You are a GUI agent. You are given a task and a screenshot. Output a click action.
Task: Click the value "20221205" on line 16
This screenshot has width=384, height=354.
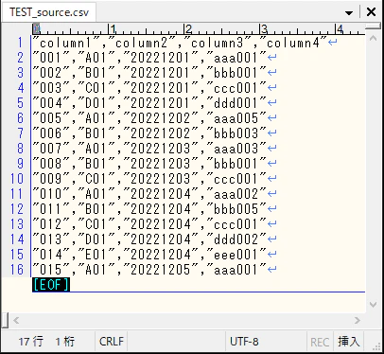[x=161, y=270]
